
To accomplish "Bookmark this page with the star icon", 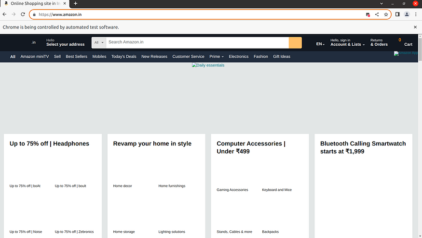I will click(x=386, y=14).
